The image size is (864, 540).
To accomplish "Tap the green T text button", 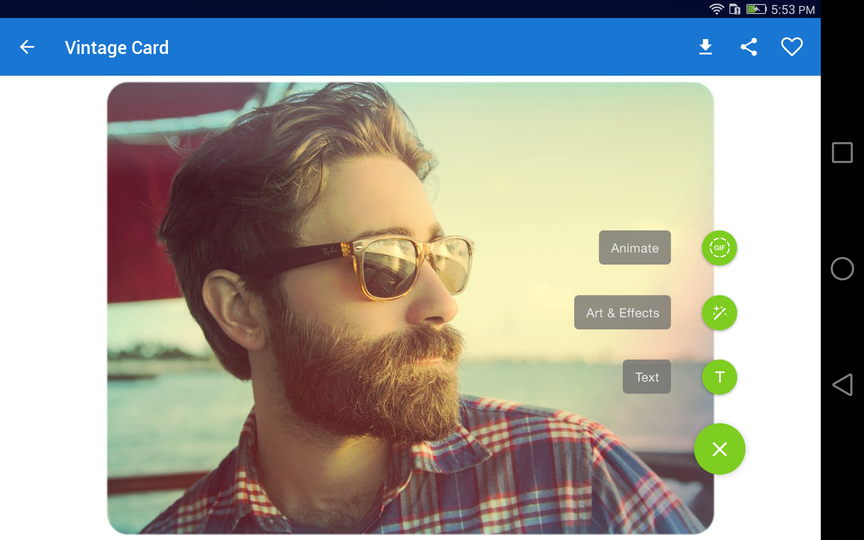I will (x=719, y=377).
